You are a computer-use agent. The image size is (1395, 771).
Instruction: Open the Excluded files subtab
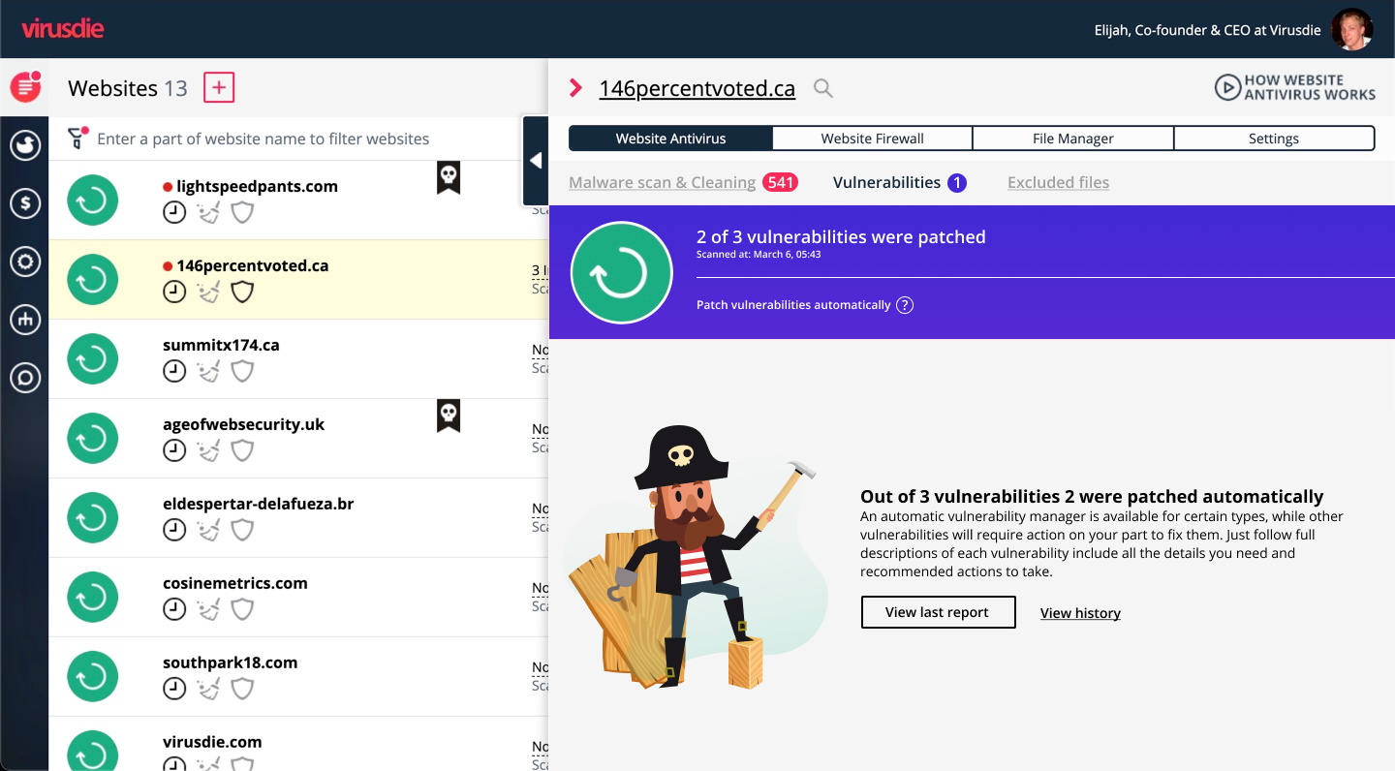[1058, 182]
